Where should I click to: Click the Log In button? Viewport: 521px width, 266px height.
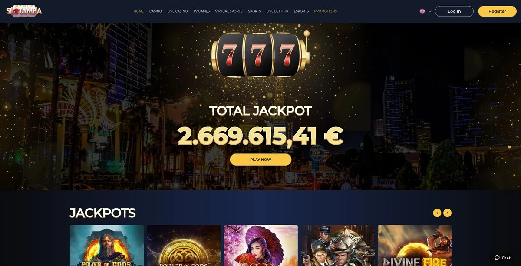[x=454, y=11]
